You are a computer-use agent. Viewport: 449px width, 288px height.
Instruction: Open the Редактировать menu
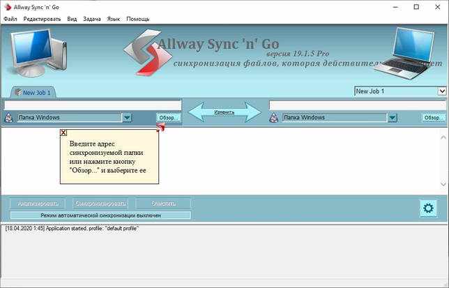pyautogui.click(x=42, y=19)
